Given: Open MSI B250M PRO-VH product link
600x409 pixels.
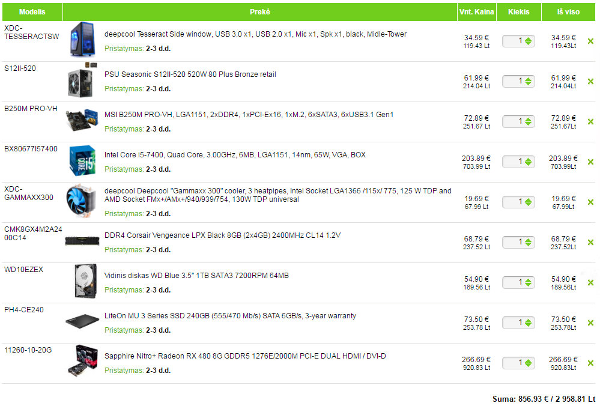Looking at the screenshot, I should [249, 114].
